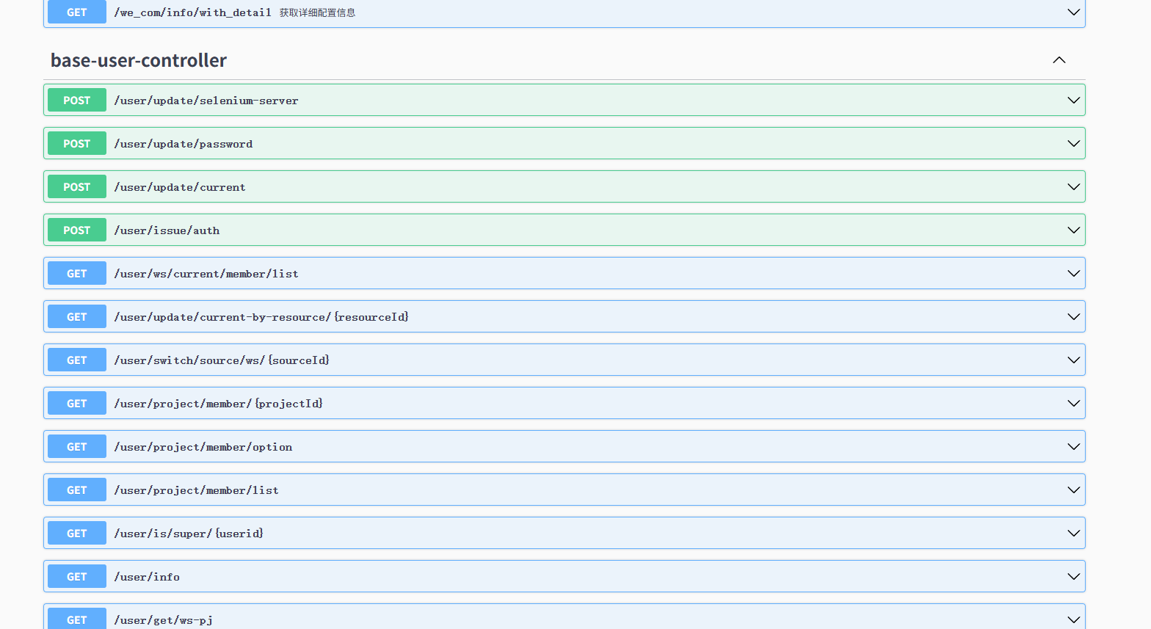This screenshot has height=629, width=1151.
Task: Open the /user/ws/current/member/list endpoint path
Action: point(206,274)
